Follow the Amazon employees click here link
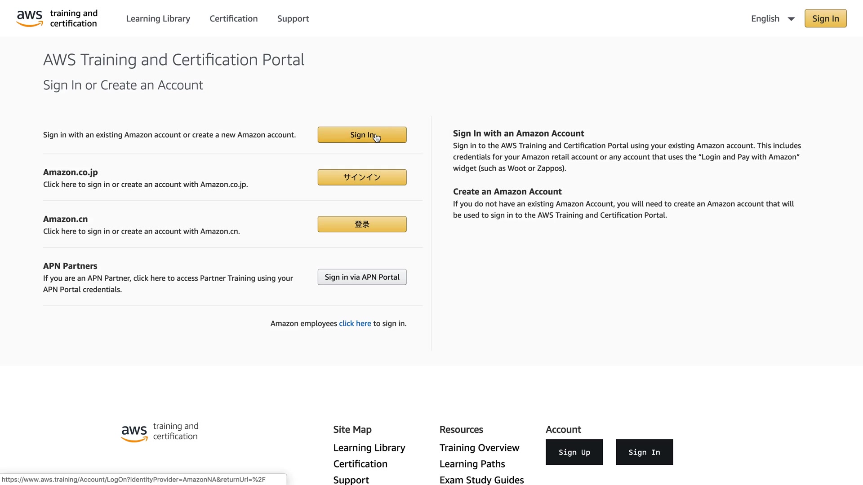This screenshot has width=863, height=485. (x=355, y=323)
